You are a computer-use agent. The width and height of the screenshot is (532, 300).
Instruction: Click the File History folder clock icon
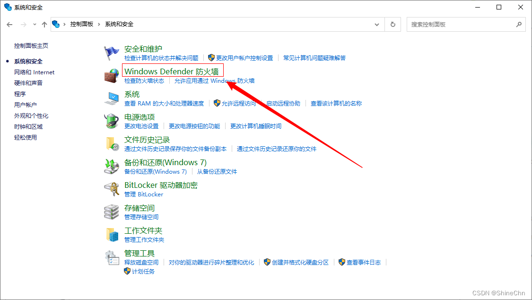(x=112, y=144)
